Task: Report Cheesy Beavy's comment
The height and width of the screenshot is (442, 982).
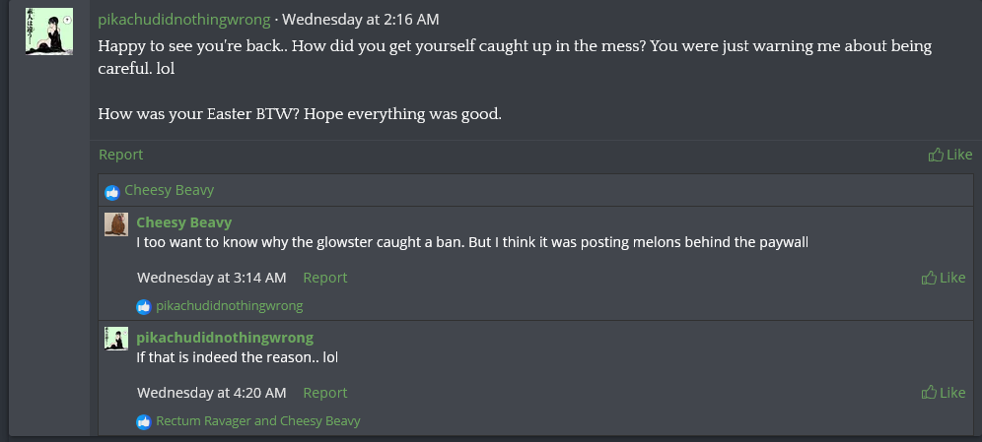Action: (x=325, y=278)
